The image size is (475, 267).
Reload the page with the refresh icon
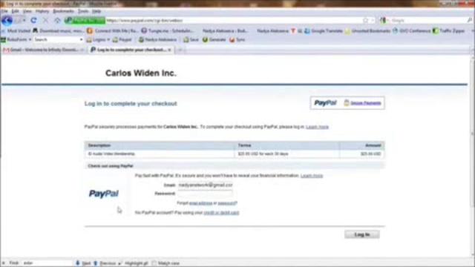[x=33, y=20]
